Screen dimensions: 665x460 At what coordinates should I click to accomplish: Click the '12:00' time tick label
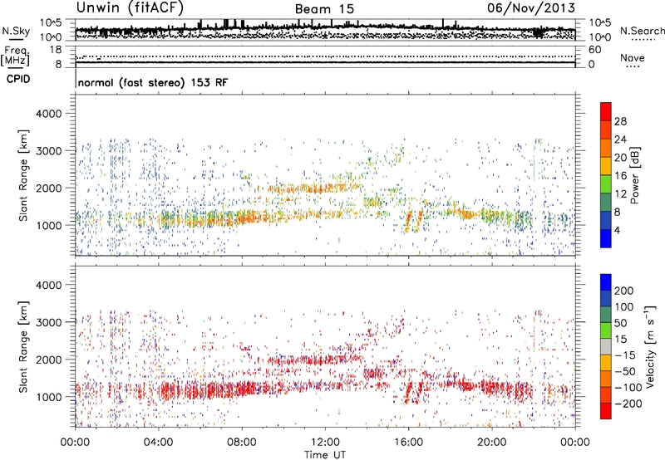pos(325,443)
